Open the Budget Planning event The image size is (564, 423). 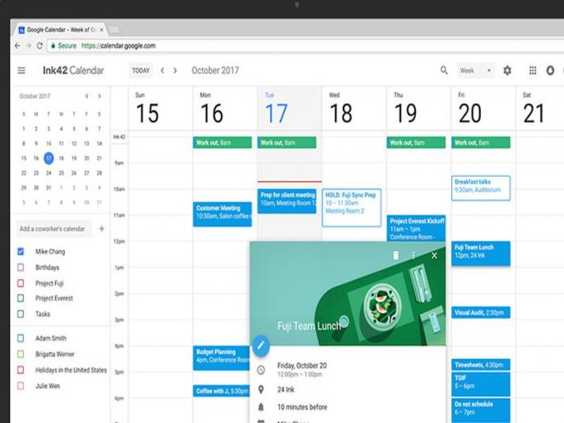pos(221,358)
